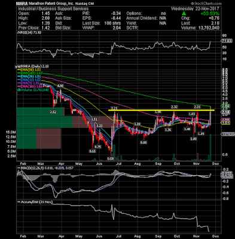Click the largest green volume-by-price bar
This screenshot has height=239, width=235.
coord(44,122)
